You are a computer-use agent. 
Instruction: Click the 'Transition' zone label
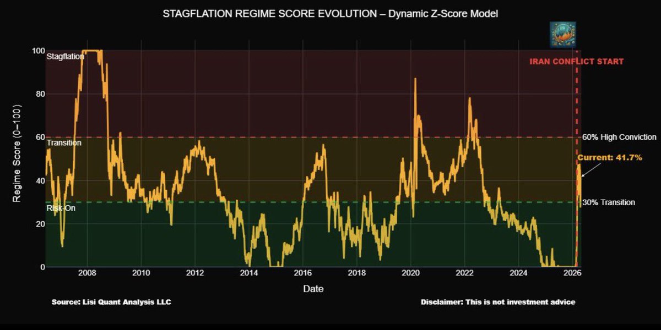(64, 143)
